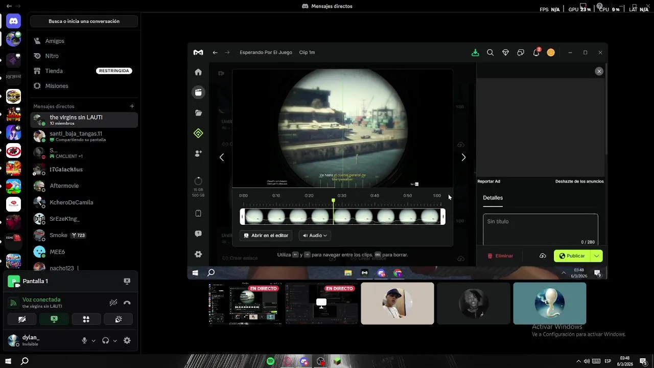Image resolution: width=654 pixels, height=368 pixels.
Task: Turn on camera in Discord voice panel
Action: tap(22, 319)
